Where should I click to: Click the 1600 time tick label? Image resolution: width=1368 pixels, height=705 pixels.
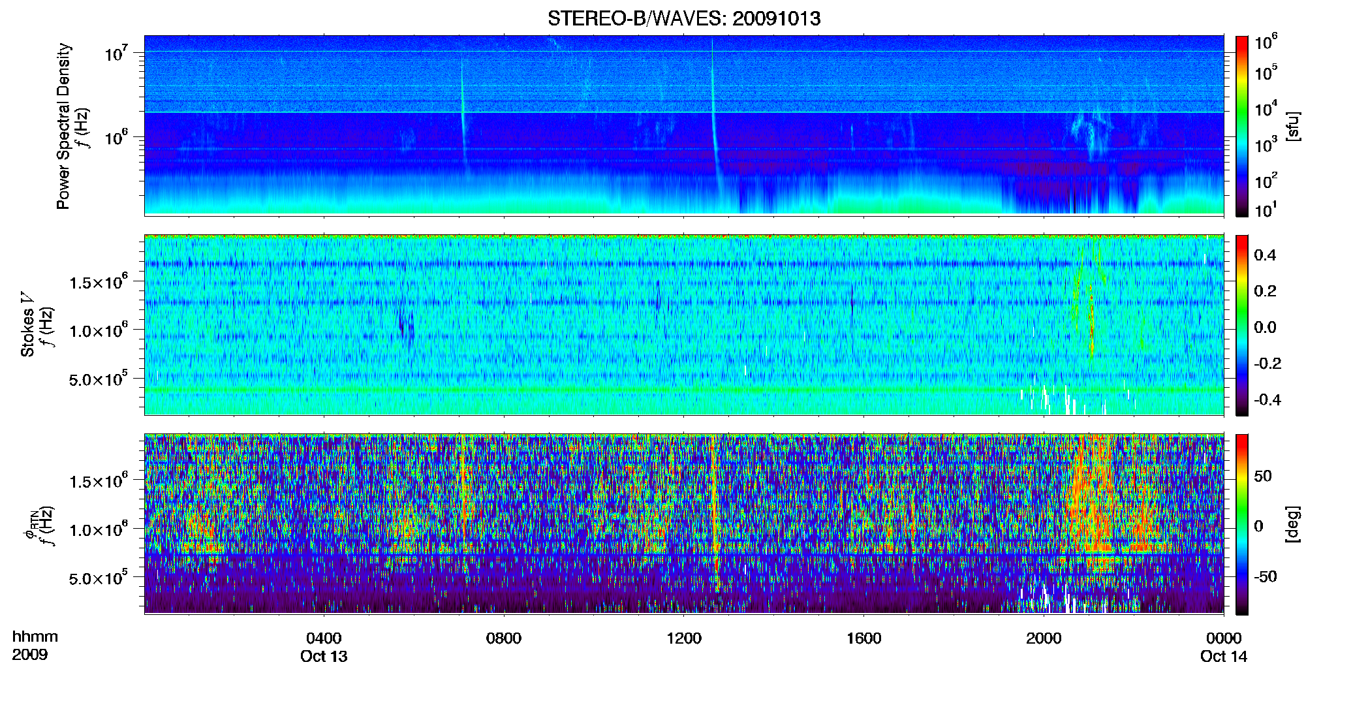click(x=864, y=638)
